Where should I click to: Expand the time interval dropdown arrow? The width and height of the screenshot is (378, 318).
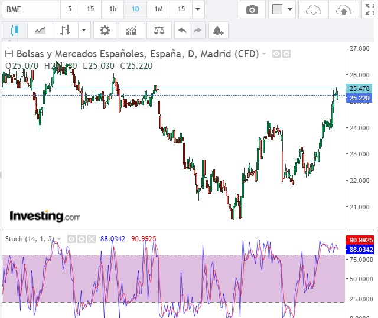coord(198,9)
